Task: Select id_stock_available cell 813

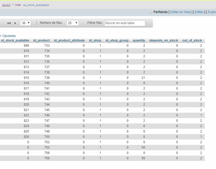Action: point(26,67)
